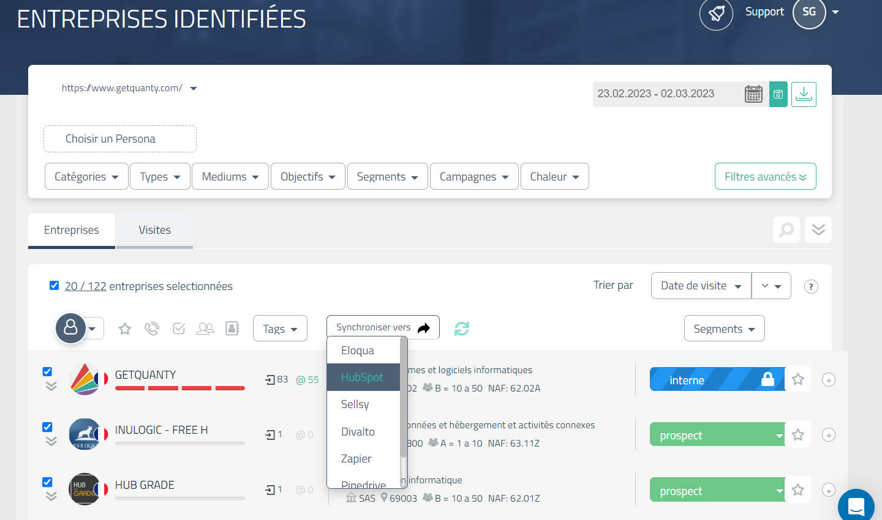Open the SG user avatar menu
Screen dimensions: 882x520
[809, 12]
